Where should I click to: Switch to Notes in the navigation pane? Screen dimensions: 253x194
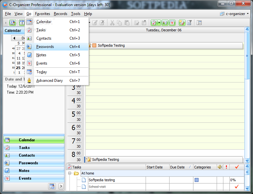(x=34, y=171)
